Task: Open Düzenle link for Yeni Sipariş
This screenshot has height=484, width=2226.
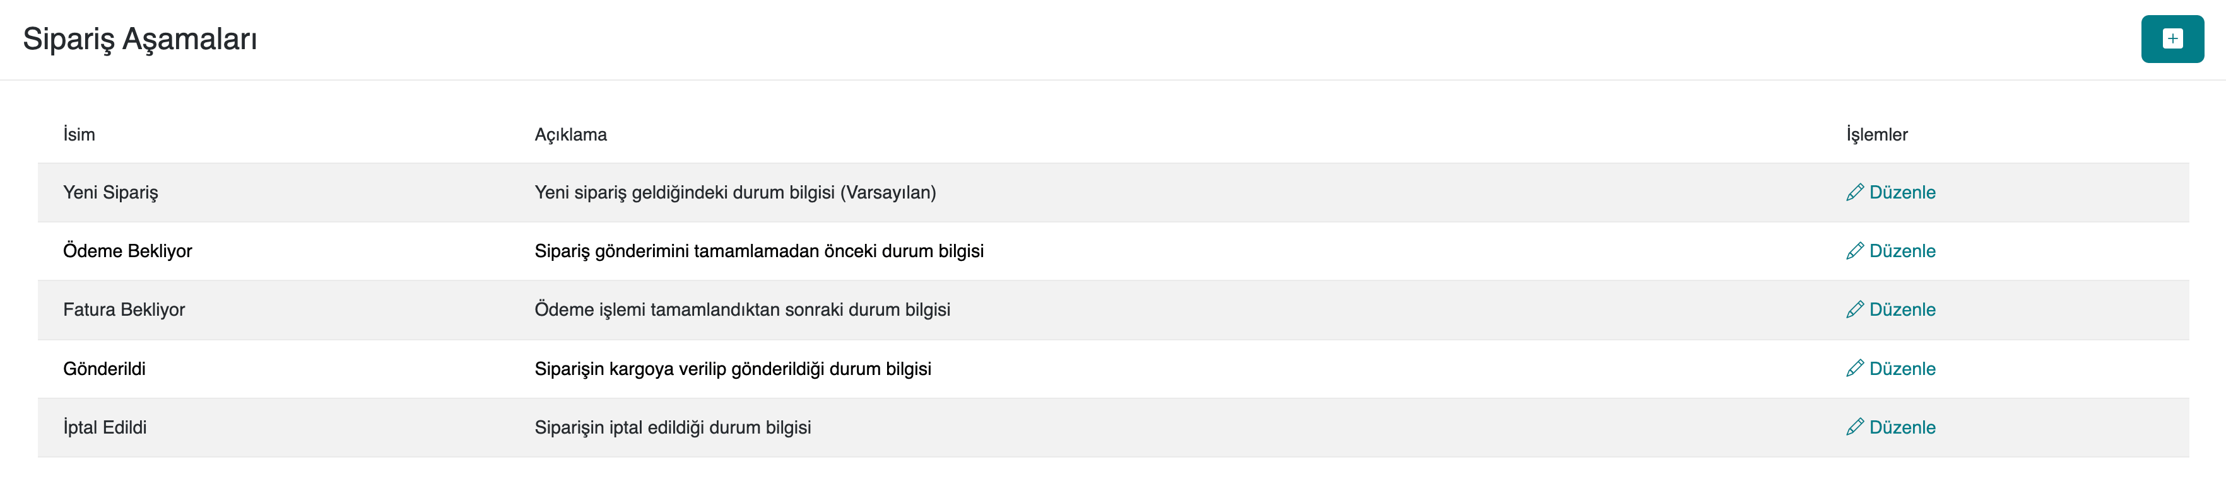Action: (1902, 192)
